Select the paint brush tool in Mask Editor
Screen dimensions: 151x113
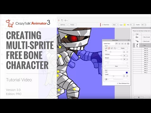106,48
